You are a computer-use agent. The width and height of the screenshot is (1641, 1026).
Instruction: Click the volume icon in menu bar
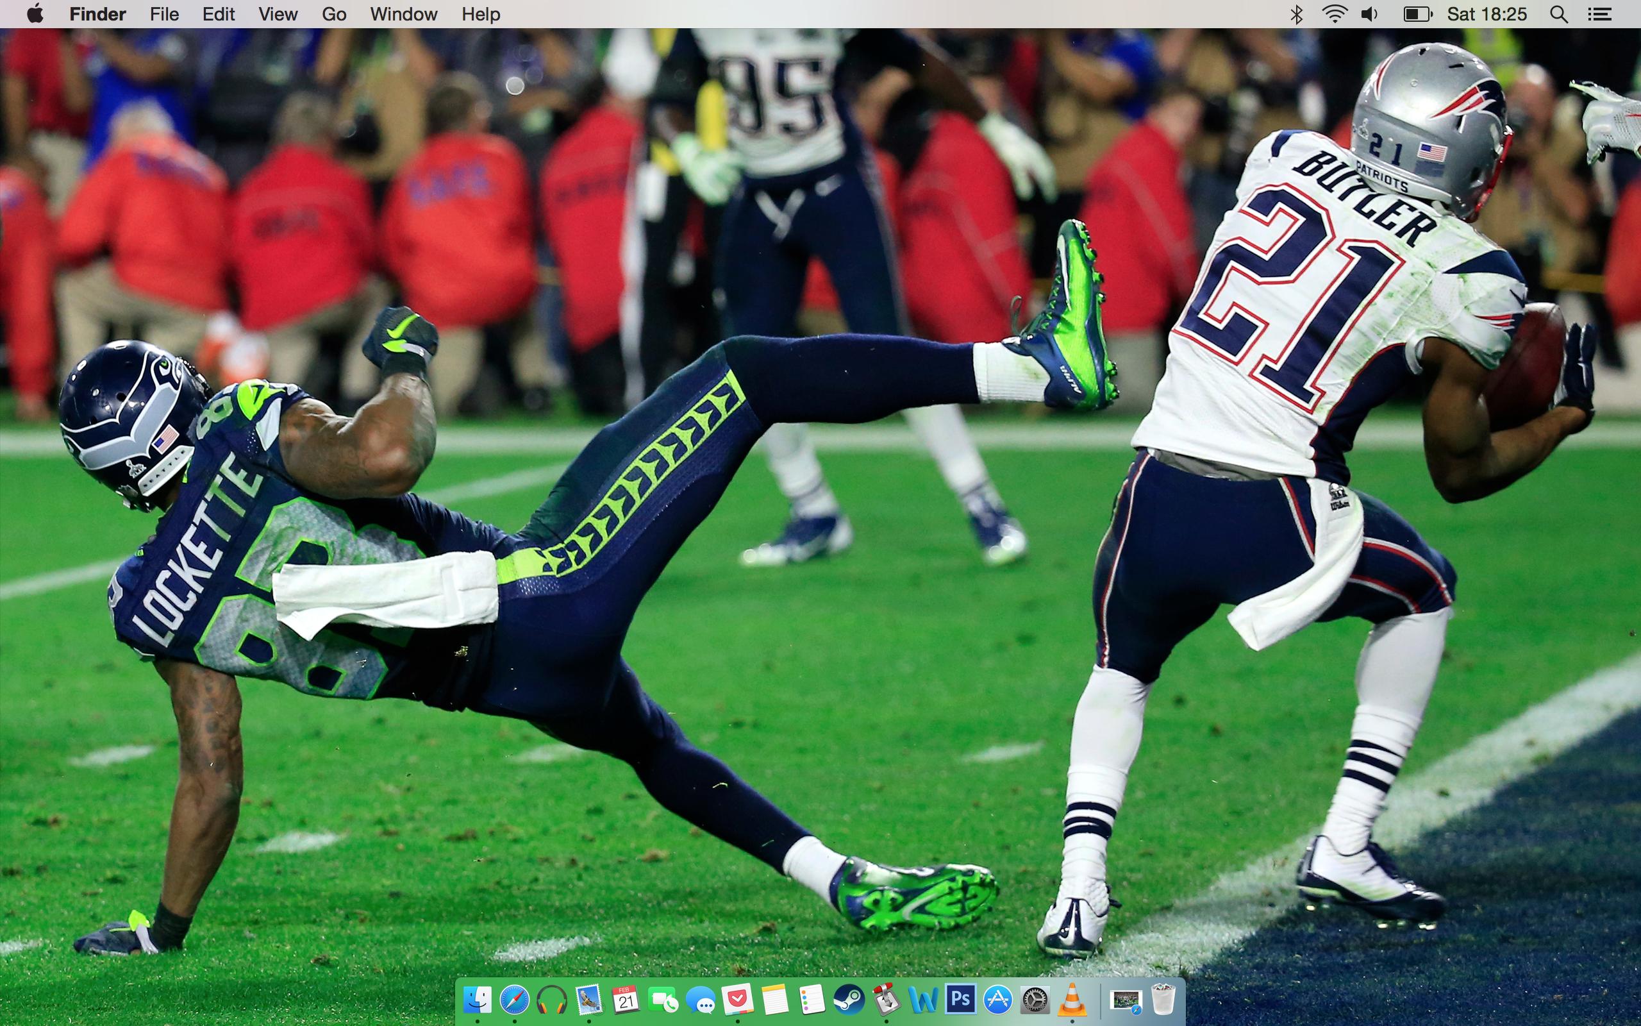1370,14
